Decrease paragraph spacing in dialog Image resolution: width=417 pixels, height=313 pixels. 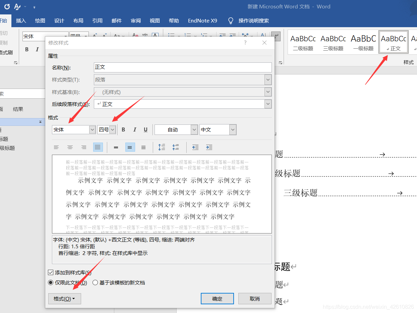[x=176, y=147]
